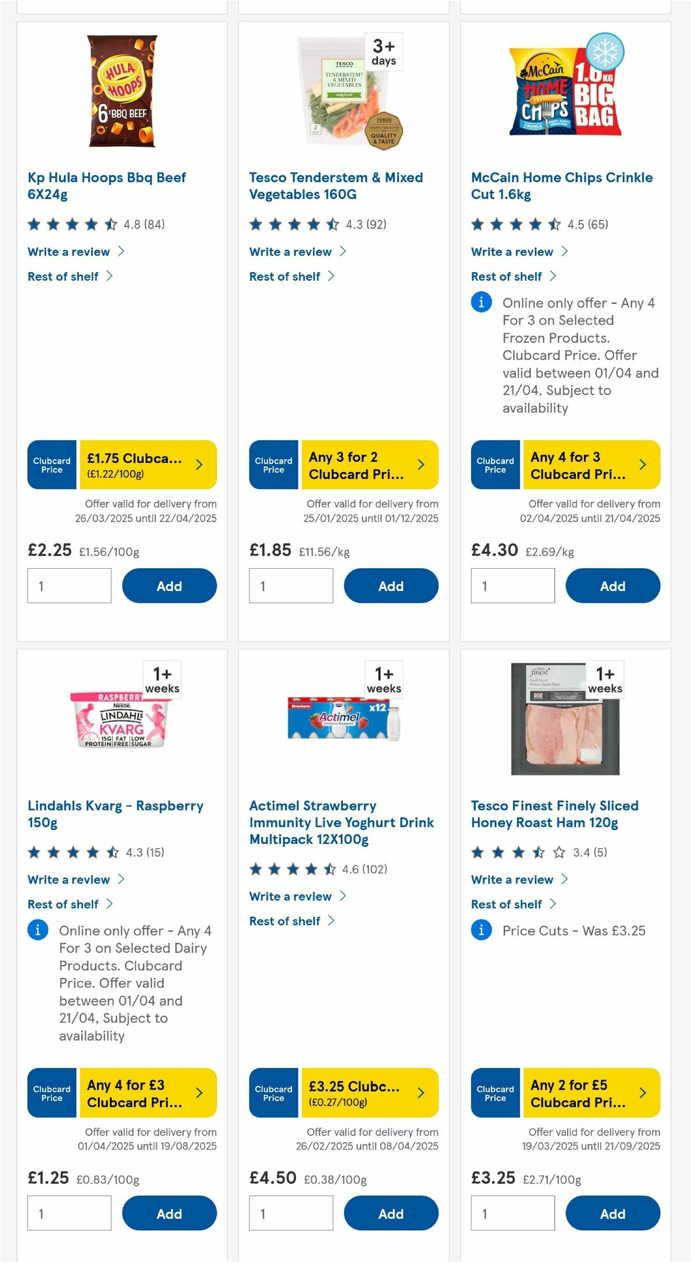Viewport: 691px width, 1263px height.
Task: Click the Clubcard Price badge on Actimel offer
Action: pyautogui.click(x=273, y=1094)
